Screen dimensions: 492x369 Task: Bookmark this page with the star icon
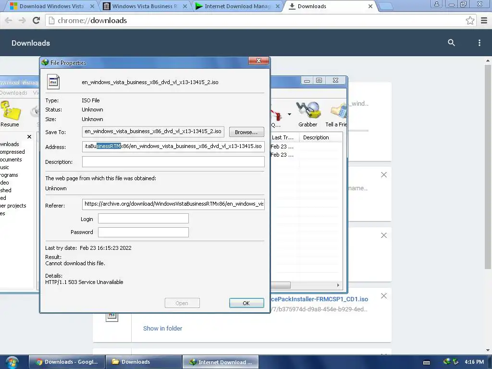tap(470, 21)
